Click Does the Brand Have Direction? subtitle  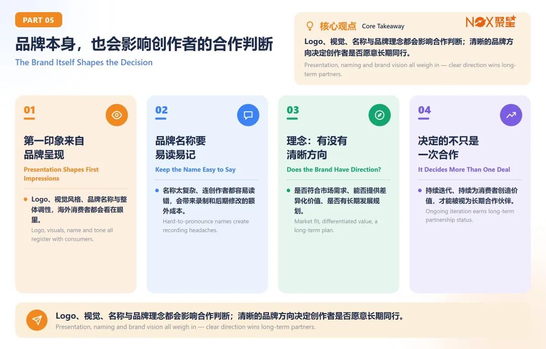pos(334,169)
